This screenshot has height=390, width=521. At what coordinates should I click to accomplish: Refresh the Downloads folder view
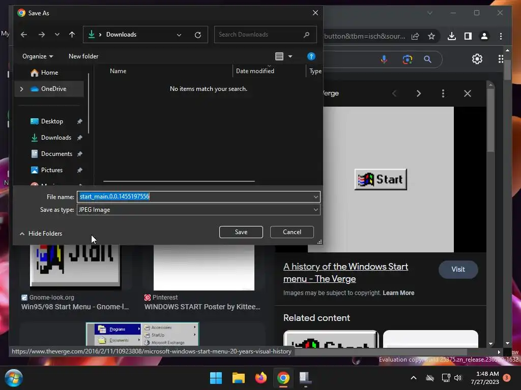pyautogui.click(x=198, y=35)
